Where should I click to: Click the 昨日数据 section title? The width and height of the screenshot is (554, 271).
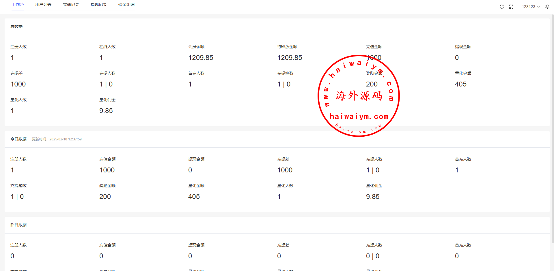pos(18,225)
